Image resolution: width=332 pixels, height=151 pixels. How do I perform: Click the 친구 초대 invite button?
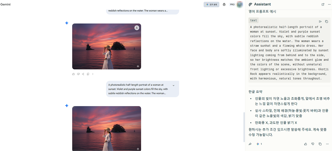click(x=211, y=4)
